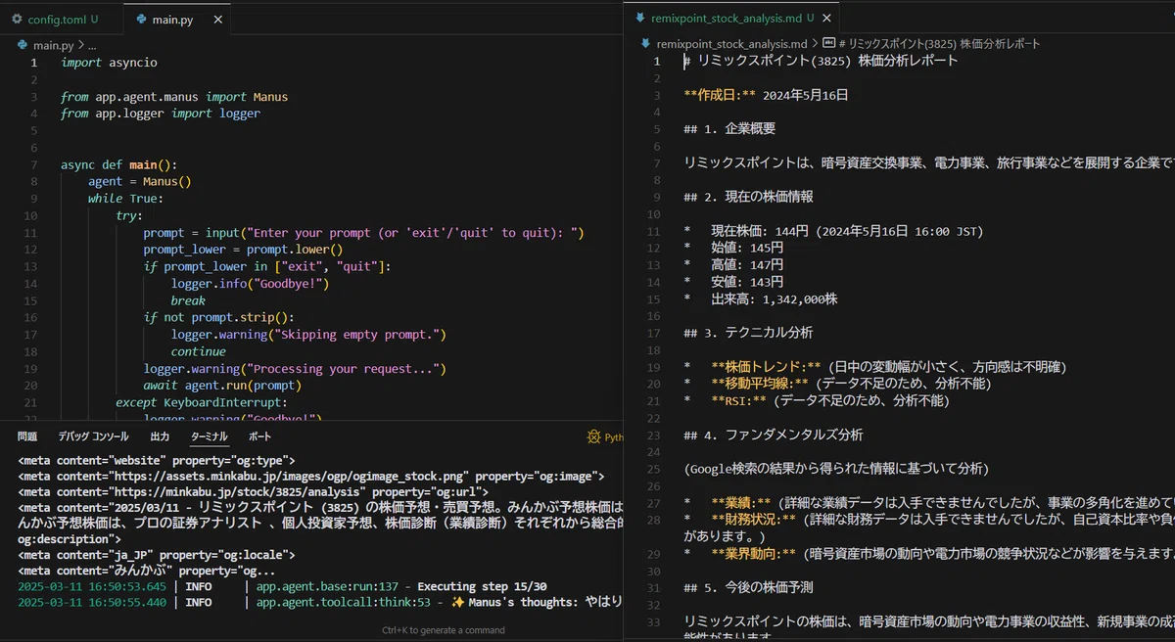The image size is (1175, 642).
Task: Click the "## 3. テクニカル分析" heading
Action: pyautogui.click(x=748, y=333)
